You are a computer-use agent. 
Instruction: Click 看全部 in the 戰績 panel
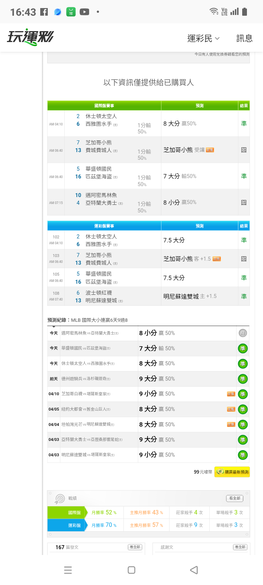click(x=235, y=498)
